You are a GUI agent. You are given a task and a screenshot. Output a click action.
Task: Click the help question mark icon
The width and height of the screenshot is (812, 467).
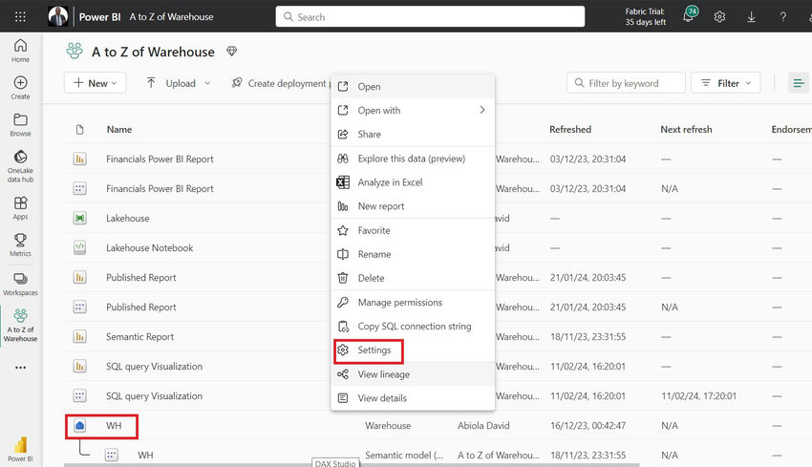point(782,17)
